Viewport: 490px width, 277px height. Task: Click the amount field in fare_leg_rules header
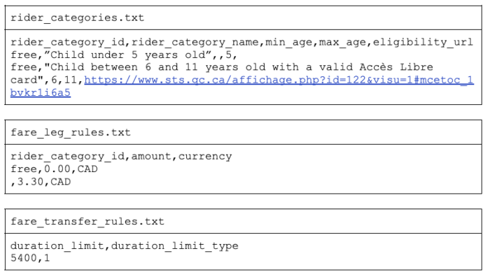[x=151, y=156]
